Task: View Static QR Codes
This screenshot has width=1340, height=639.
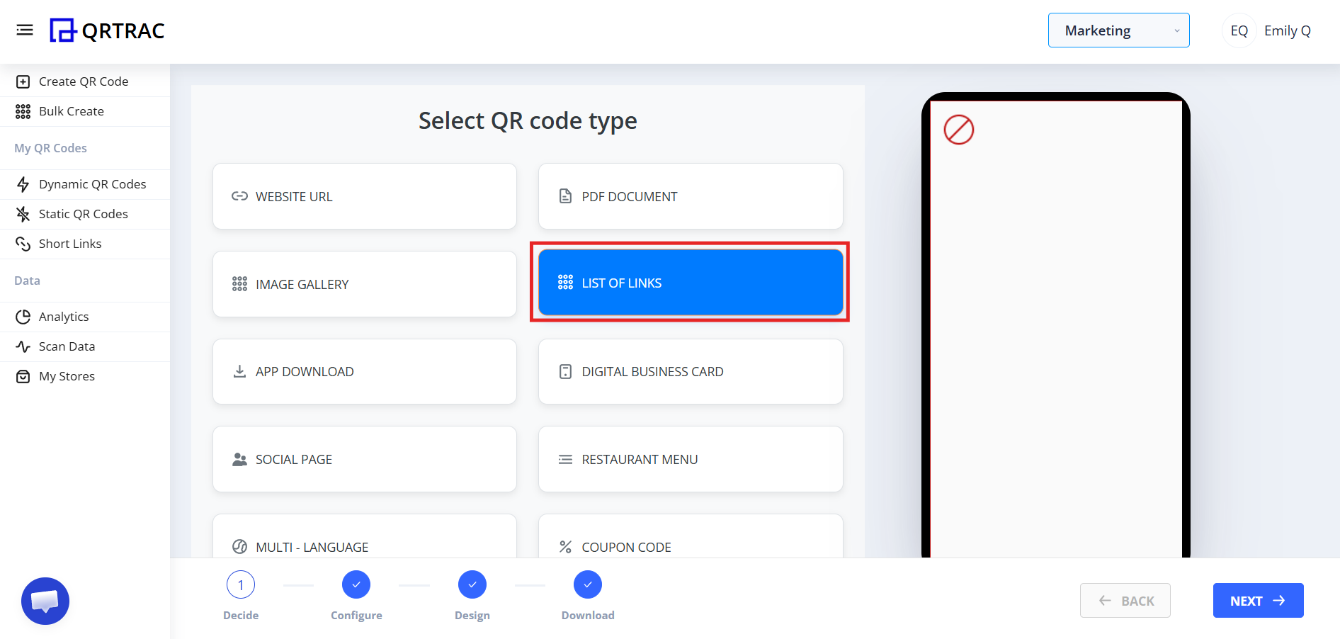Action: click(84, 213)
